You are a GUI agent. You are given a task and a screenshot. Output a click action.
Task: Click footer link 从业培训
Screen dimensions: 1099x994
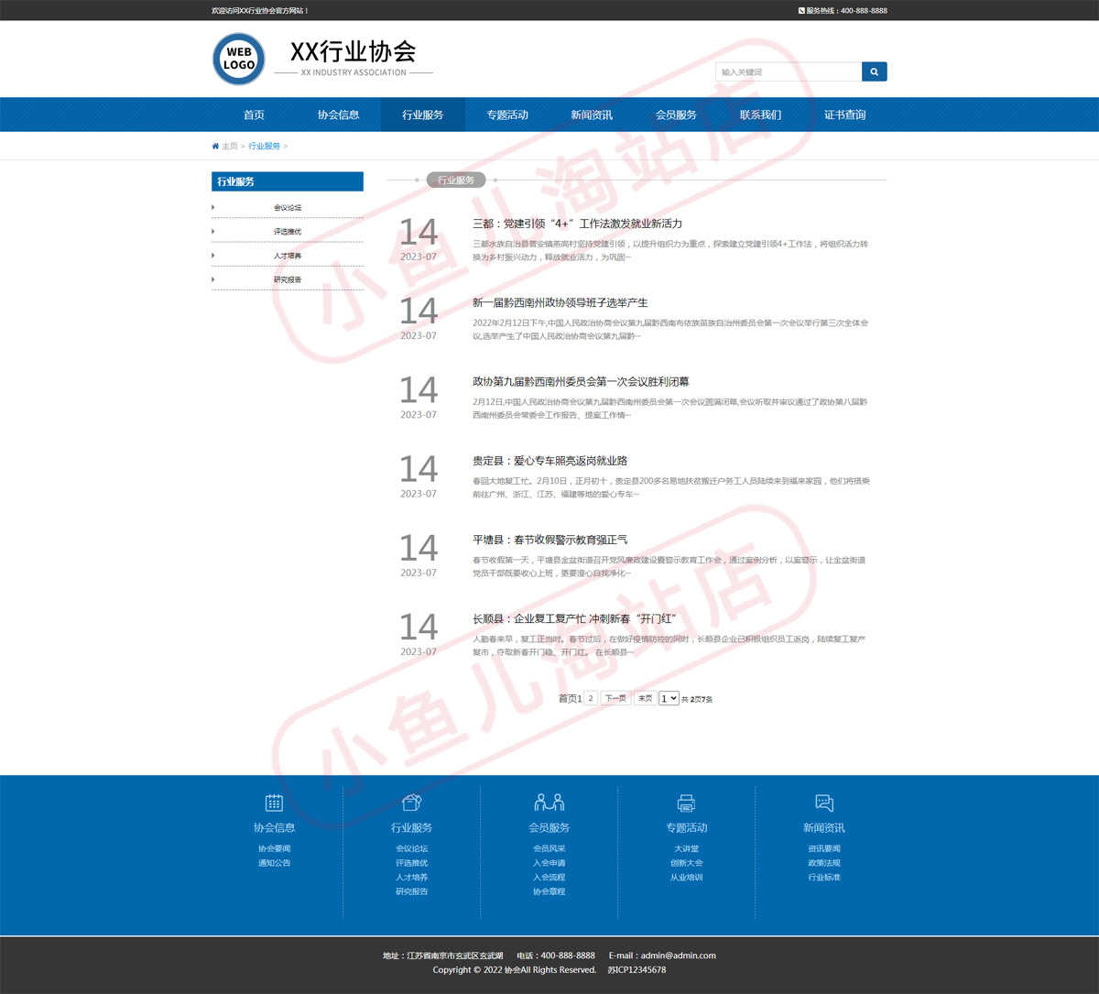point(686,877)
